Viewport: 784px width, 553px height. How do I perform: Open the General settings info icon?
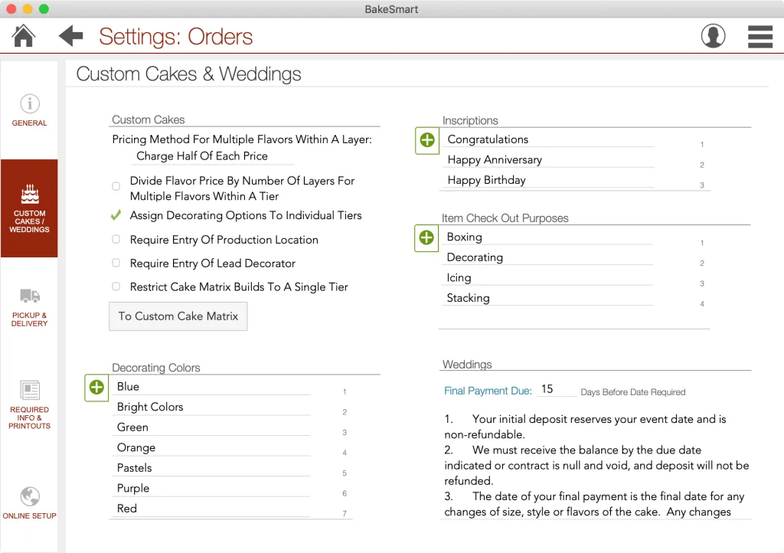[29, 103]
